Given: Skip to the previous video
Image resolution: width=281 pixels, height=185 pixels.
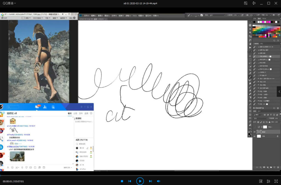Looking at the screenshot, I should pos(130,181).
